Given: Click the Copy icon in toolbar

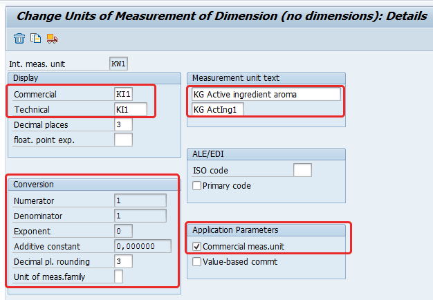Looking at the screenshot, I should 35,38.
